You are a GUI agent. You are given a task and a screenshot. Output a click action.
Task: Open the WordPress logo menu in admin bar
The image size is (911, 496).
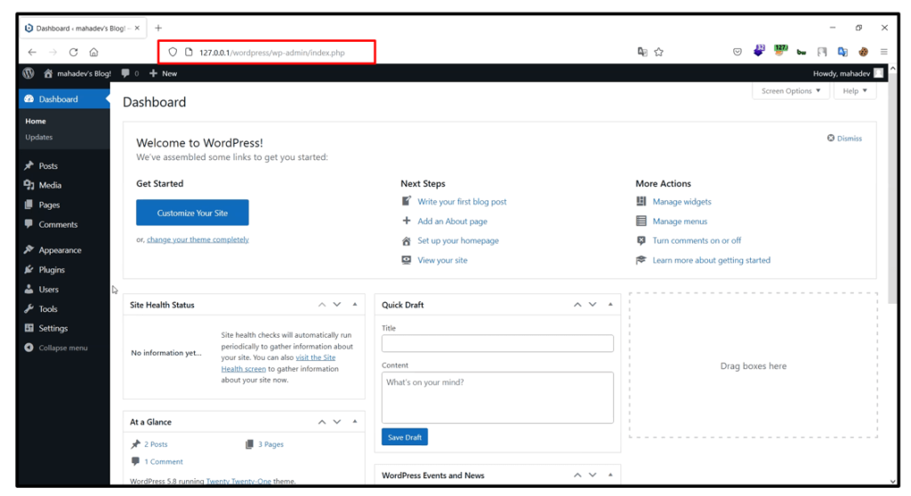click(x=28, y=73)
